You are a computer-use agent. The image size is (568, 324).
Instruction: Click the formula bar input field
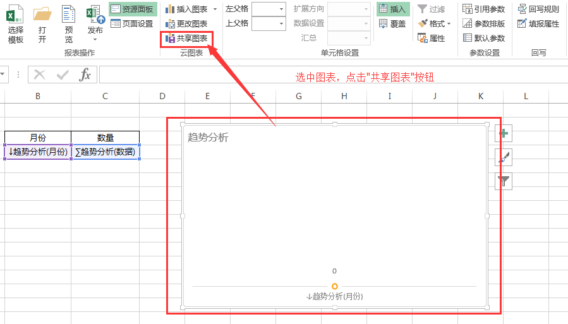(333, 75)
